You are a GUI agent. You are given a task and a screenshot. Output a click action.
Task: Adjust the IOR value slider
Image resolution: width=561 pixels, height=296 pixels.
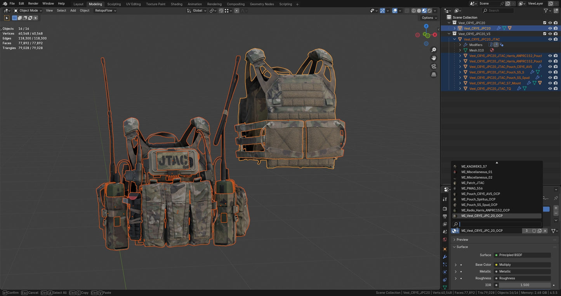point(524,285)
